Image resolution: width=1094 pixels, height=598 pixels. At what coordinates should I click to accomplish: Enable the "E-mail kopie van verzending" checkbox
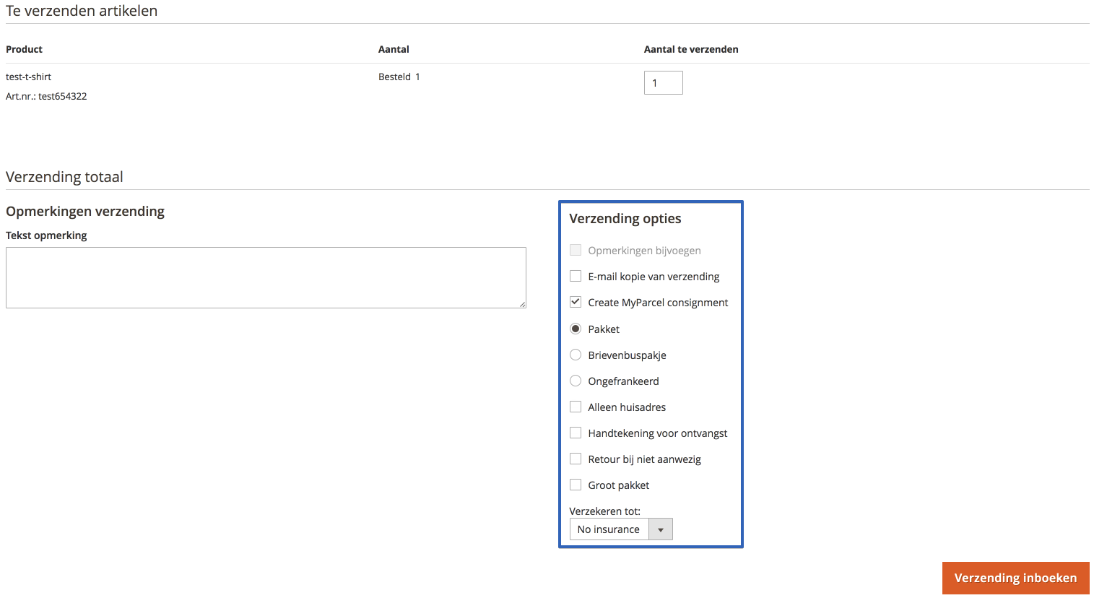pyautogui.click(x=576, y=276)
